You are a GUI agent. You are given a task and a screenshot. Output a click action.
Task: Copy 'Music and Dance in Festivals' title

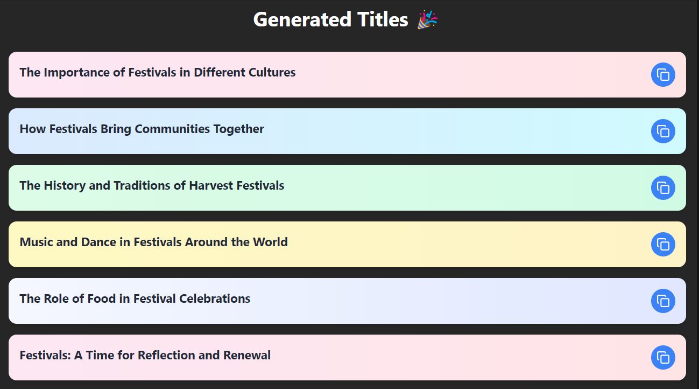663,245
